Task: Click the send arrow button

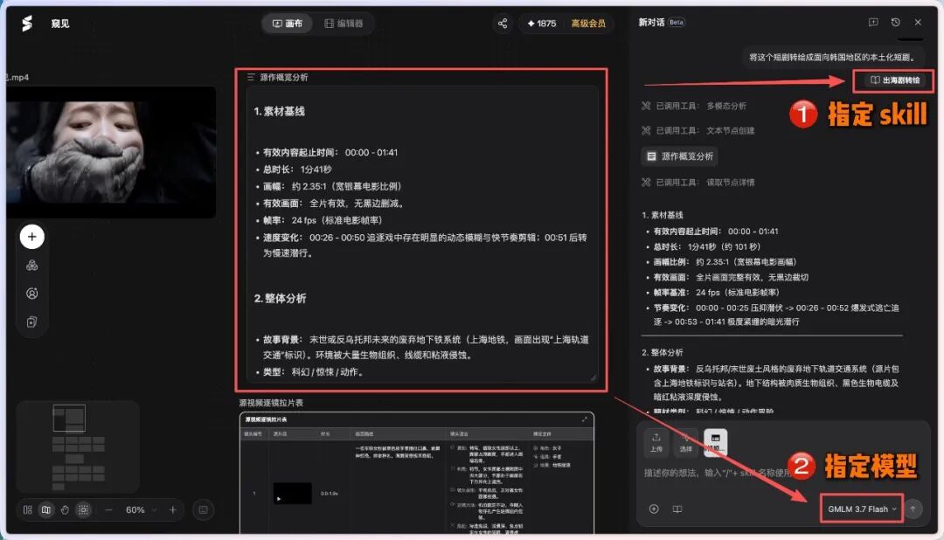Action: point(913,509)
